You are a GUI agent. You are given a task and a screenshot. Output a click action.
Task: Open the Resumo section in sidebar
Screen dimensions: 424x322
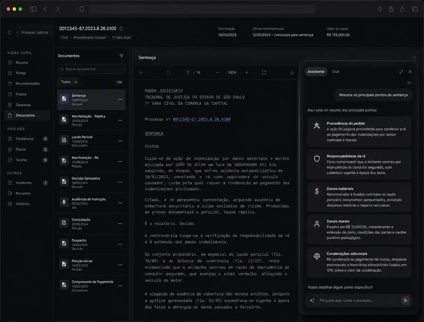tap(27, 62)
